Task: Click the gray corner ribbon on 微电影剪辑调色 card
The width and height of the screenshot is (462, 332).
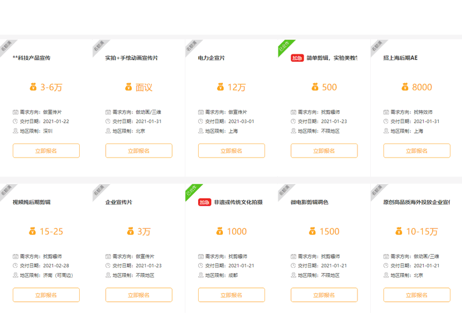Action: click(285, 191)
